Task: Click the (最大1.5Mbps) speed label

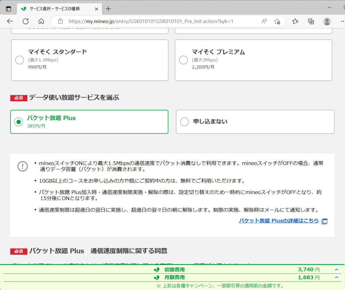Action: tap(43, 60)
